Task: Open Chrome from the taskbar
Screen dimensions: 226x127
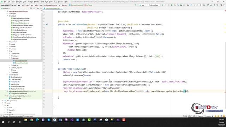Action: click(31, 120)
